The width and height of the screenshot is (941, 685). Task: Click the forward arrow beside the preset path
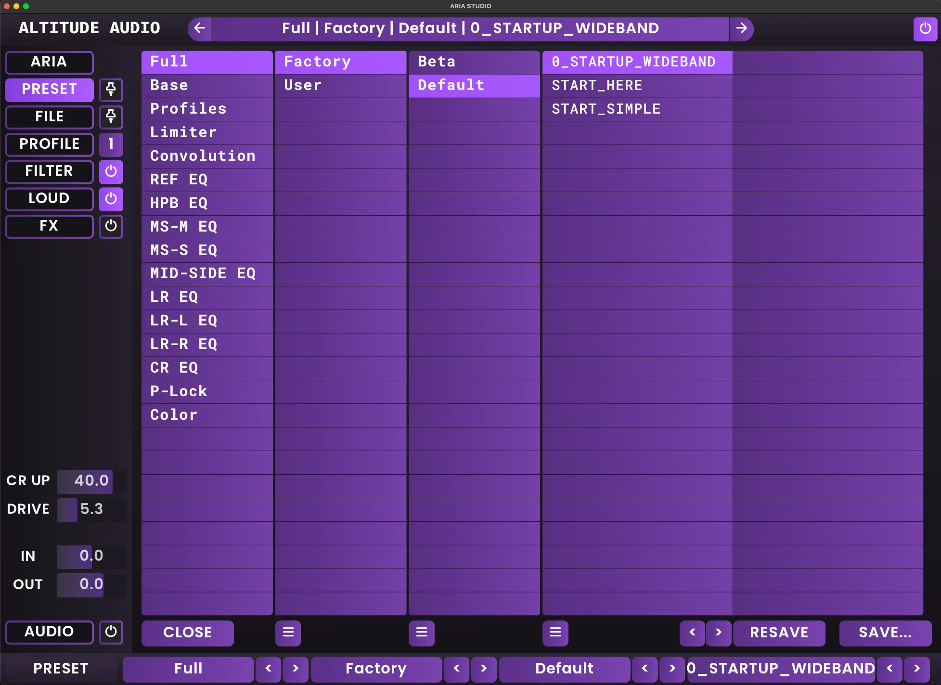click(742, 28)
